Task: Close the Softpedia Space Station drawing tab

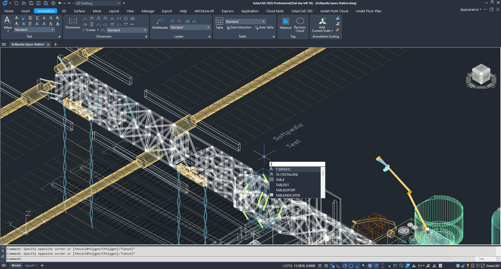Action: coord(48,45)
